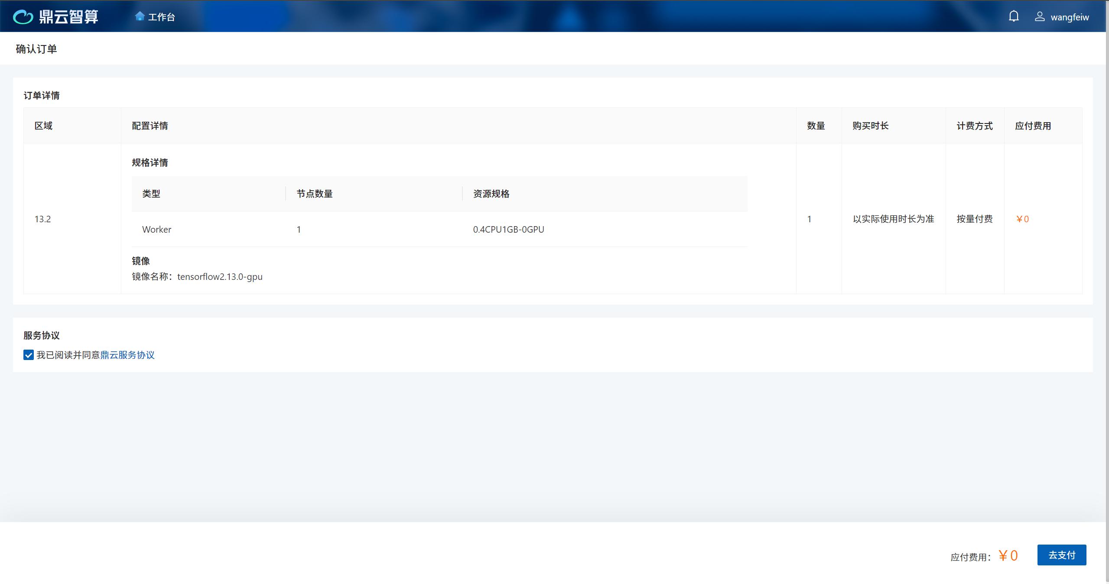Click the 订单详情 section heading
This screenshot has width=1109, height=584.
click(x=42, y=95)
